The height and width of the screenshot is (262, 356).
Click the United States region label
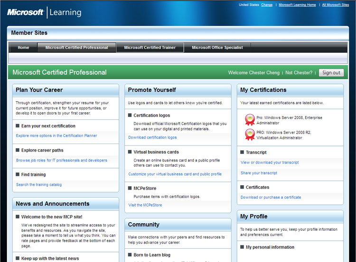[x=249, y=5]
